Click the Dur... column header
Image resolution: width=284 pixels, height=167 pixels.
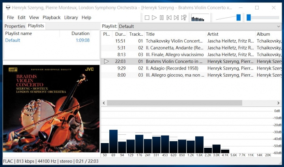120,34
